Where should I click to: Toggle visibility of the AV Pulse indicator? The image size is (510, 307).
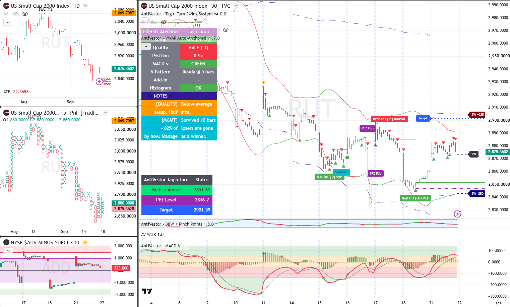pyautogui.click(x=164, y=22)
